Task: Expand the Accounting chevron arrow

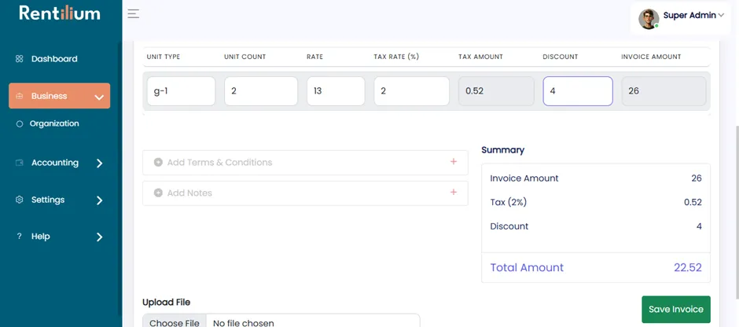Action: click(99, 163)
